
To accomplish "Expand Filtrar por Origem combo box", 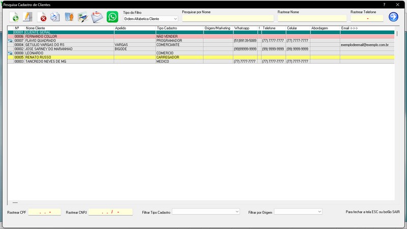I will (x=298, y=212).
